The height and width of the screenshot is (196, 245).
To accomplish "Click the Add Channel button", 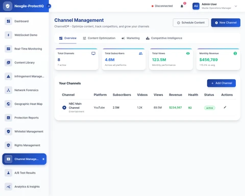I will click(222, 83).
